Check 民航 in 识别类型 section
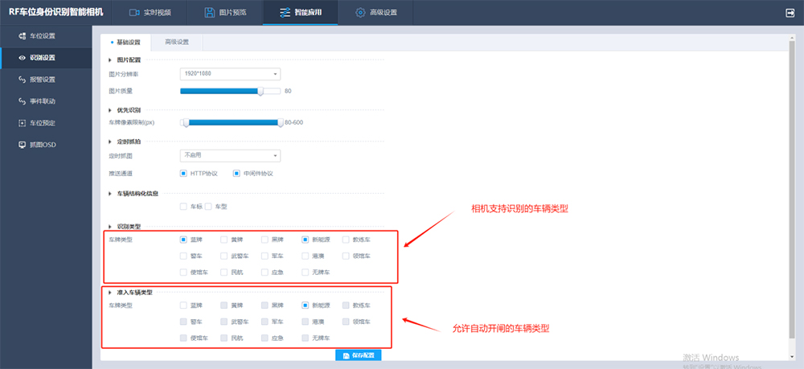The image size is (804, 369). [224, 273]
